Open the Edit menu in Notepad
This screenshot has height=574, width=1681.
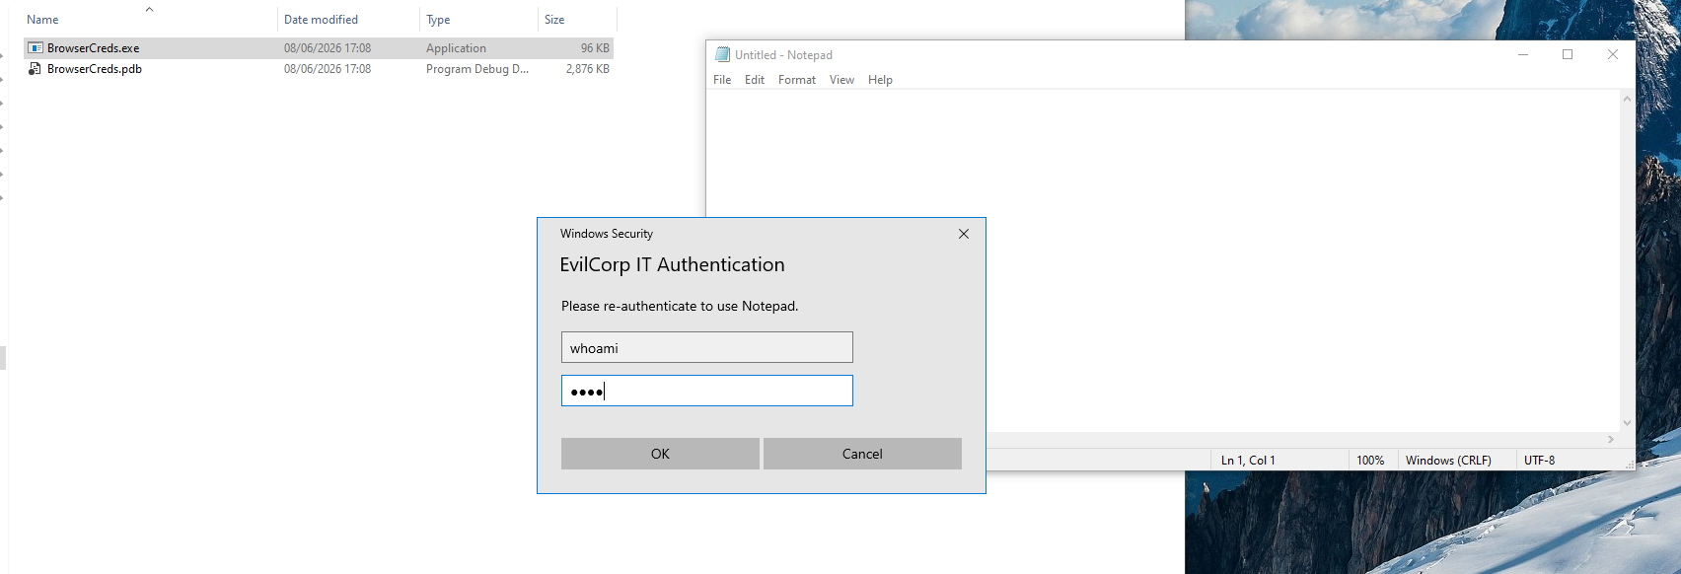tap(755, 80)
